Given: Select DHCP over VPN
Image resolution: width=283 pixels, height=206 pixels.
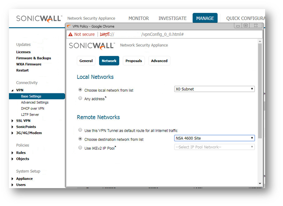Looking at the screenshot, I should [32, 108].
